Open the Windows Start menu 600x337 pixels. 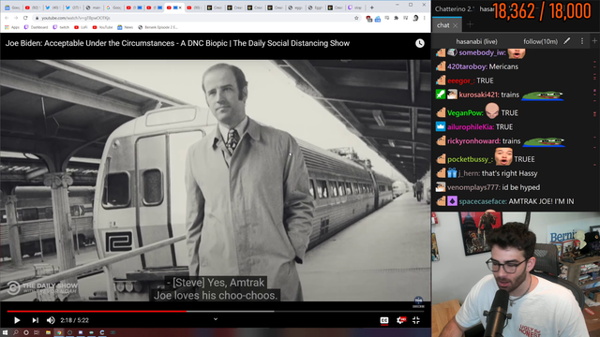pos(5,332)
